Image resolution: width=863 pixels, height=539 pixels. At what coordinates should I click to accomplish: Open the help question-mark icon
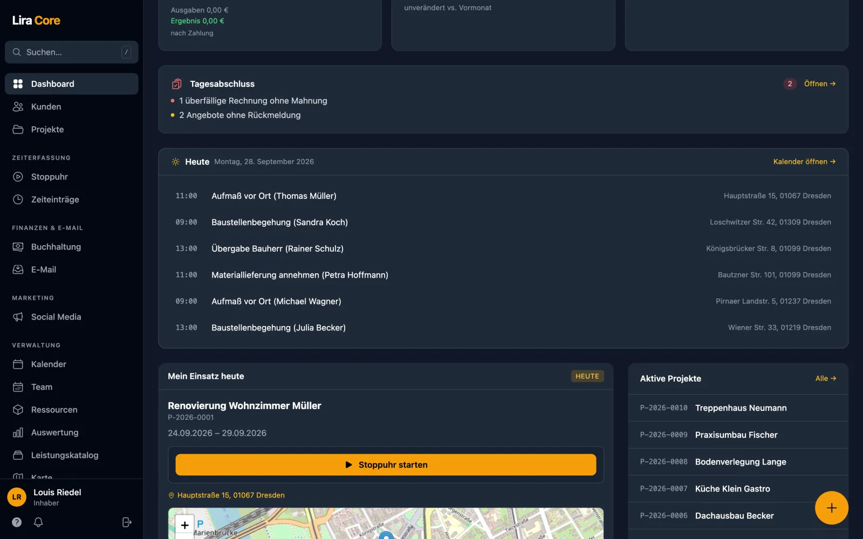tap(17, 522)
